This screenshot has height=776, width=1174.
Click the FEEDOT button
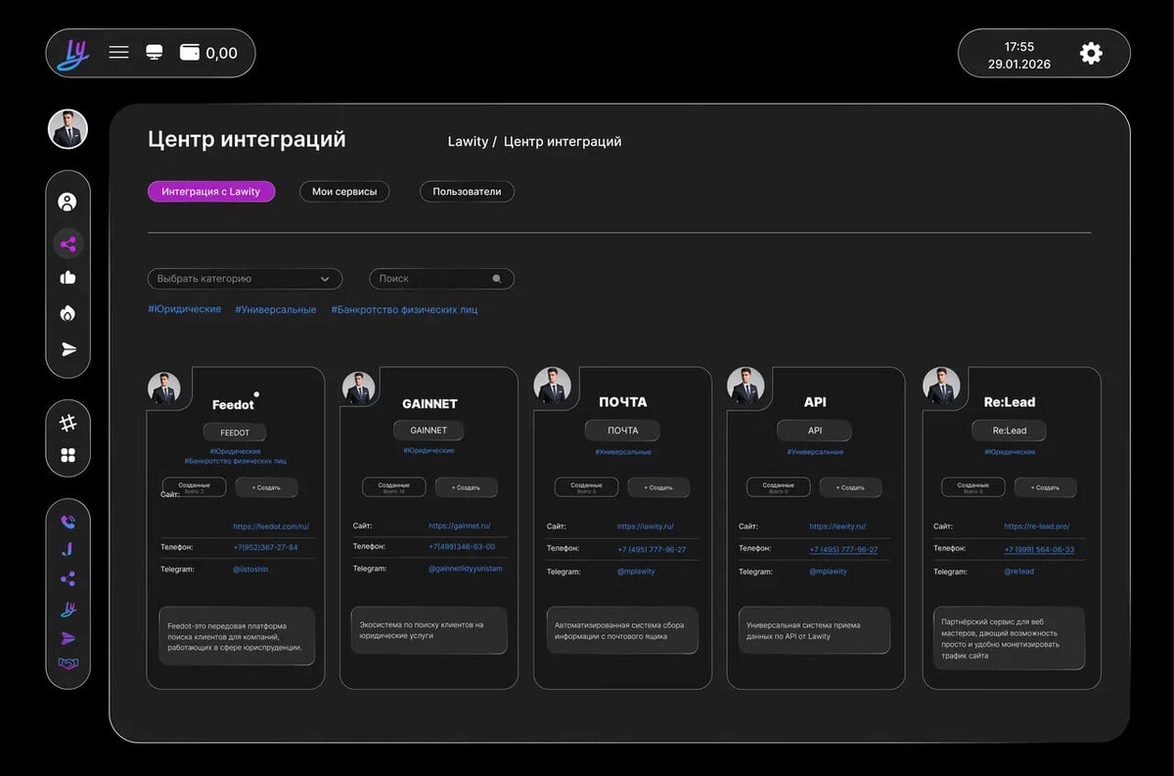235,433
